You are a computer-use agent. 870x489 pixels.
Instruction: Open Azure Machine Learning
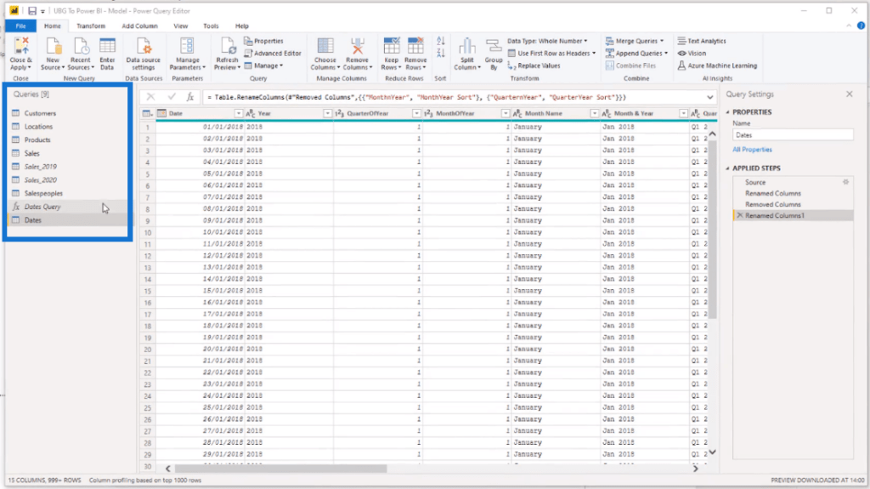pyautogui.click(x=717, y=65)
